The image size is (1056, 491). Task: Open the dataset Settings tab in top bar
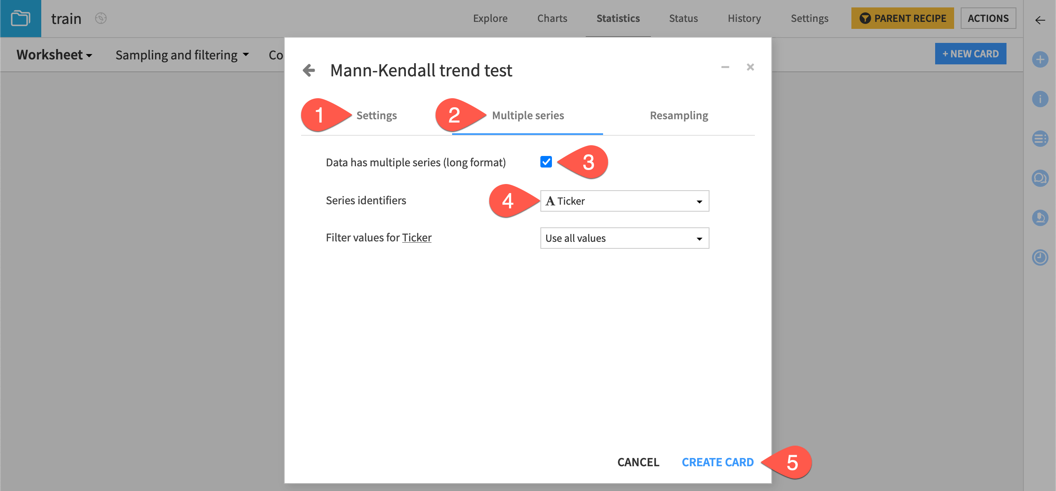[x=809, y=19]
